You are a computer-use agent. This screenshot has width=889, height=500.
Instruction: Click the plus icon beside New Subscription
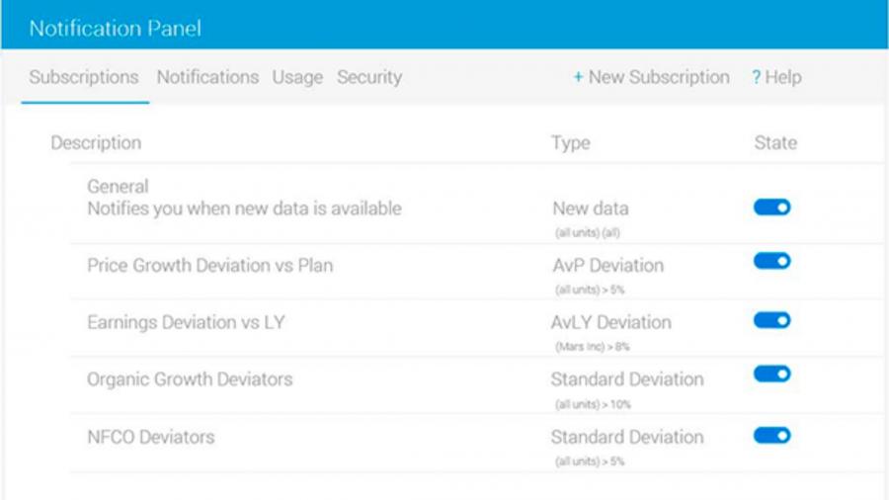(578, 77)
